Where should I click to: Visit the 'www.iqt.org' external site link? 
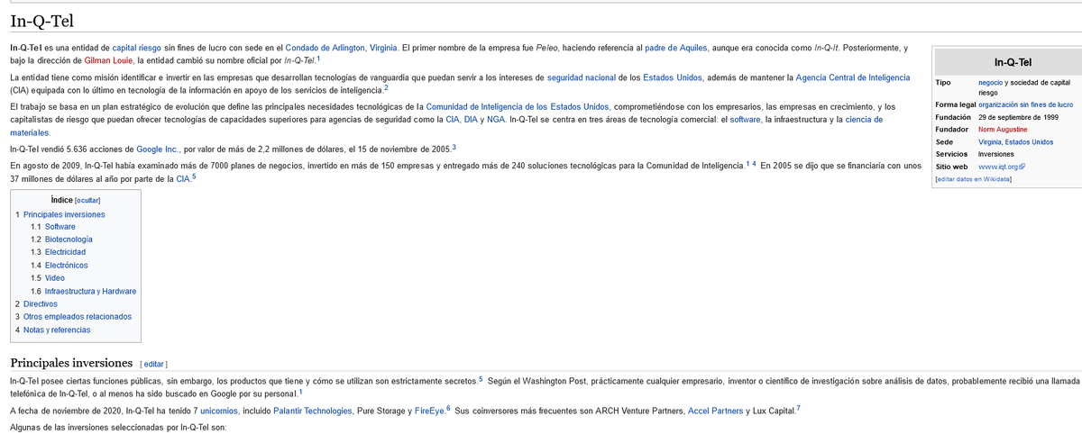point(1001,167)
